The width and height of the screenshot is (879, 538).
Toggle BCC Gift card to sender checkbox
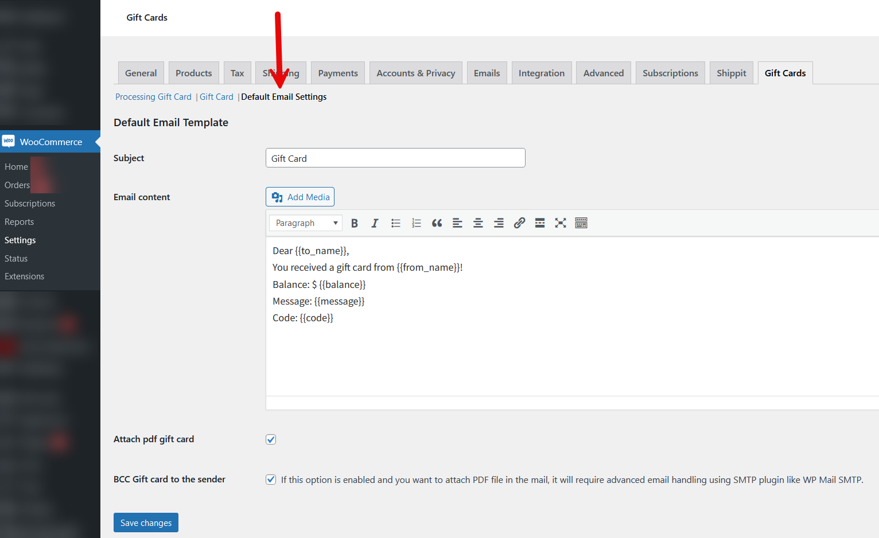coord(271,479)
